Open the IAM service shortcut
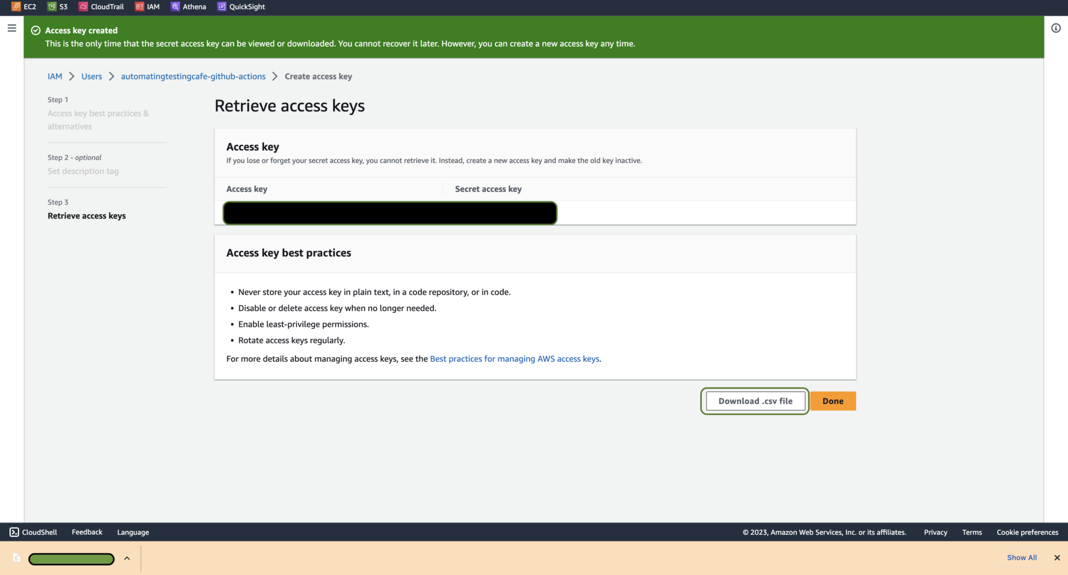The image size is (1068, 575). 148,7
